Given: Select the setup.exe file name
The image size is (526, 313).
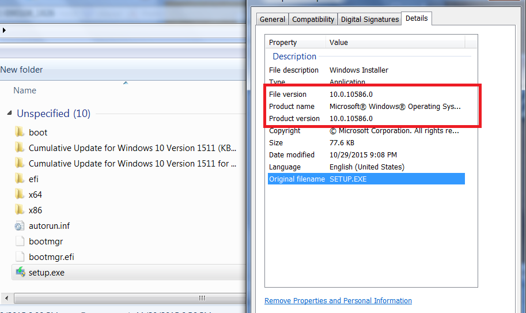Looking at the screenshot, I should (47, 273).
